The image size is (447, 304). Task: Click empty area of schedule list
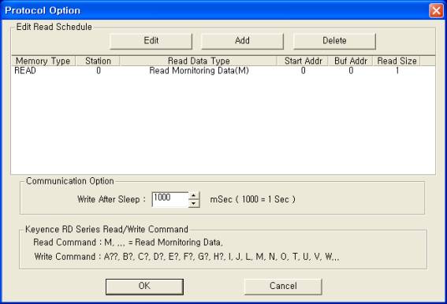pos(223,125)
